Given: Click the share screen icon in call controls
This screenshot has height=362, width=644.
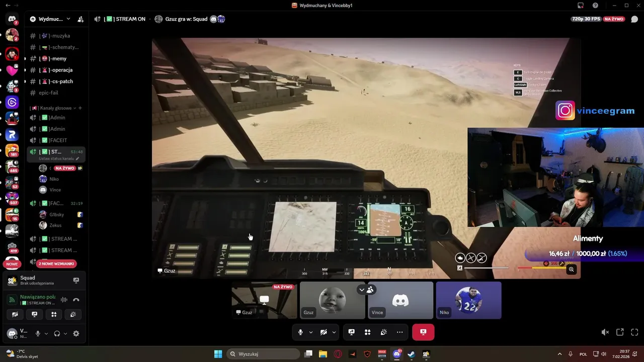Looking at the screenshot, I should [352, 332].
